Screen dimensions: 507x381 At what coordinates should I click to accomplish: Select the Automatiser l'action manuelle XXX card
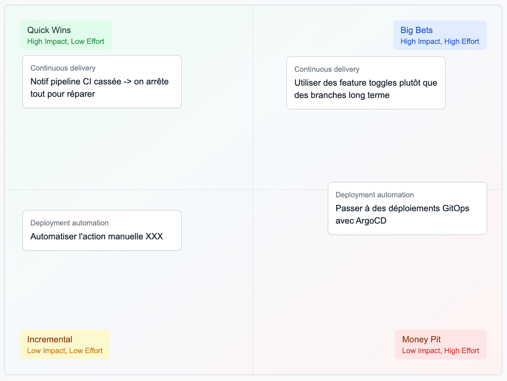pos(102,230)
